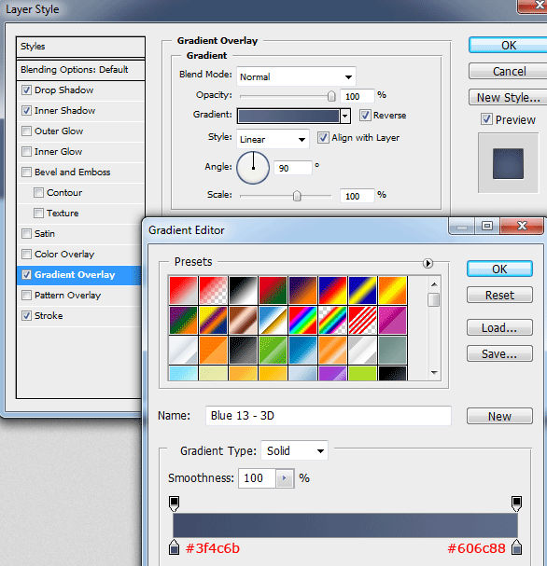Screen dimensions: 547x566
Task: Choose the green gradient preset in third row
Action: 273,351
